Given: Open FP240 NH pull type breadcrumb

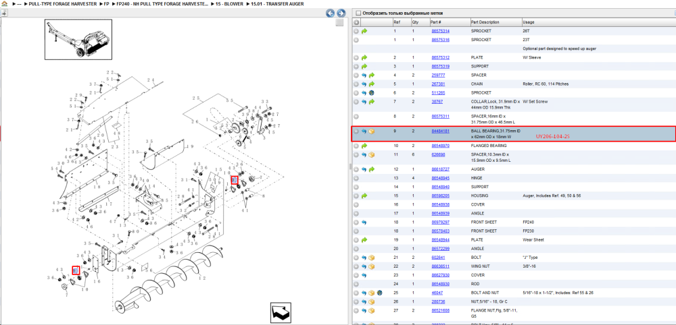Looking at the screenshot, I should 162,4.
